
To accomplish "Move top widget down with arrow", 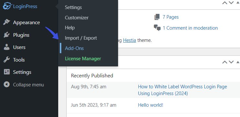I will [x=231, y=3].
